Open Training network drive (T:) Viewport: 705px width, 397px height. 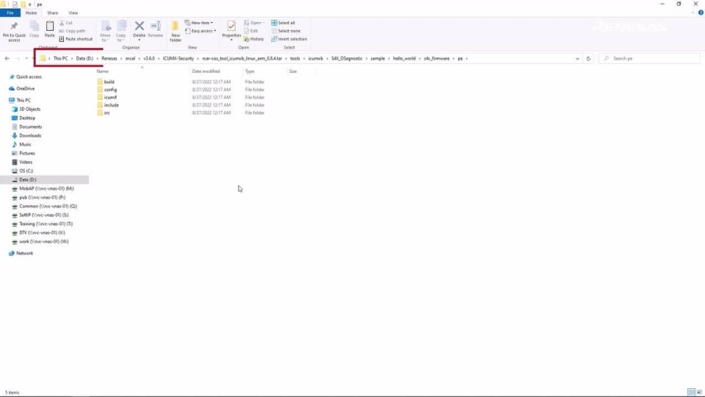tap(46, 223)
